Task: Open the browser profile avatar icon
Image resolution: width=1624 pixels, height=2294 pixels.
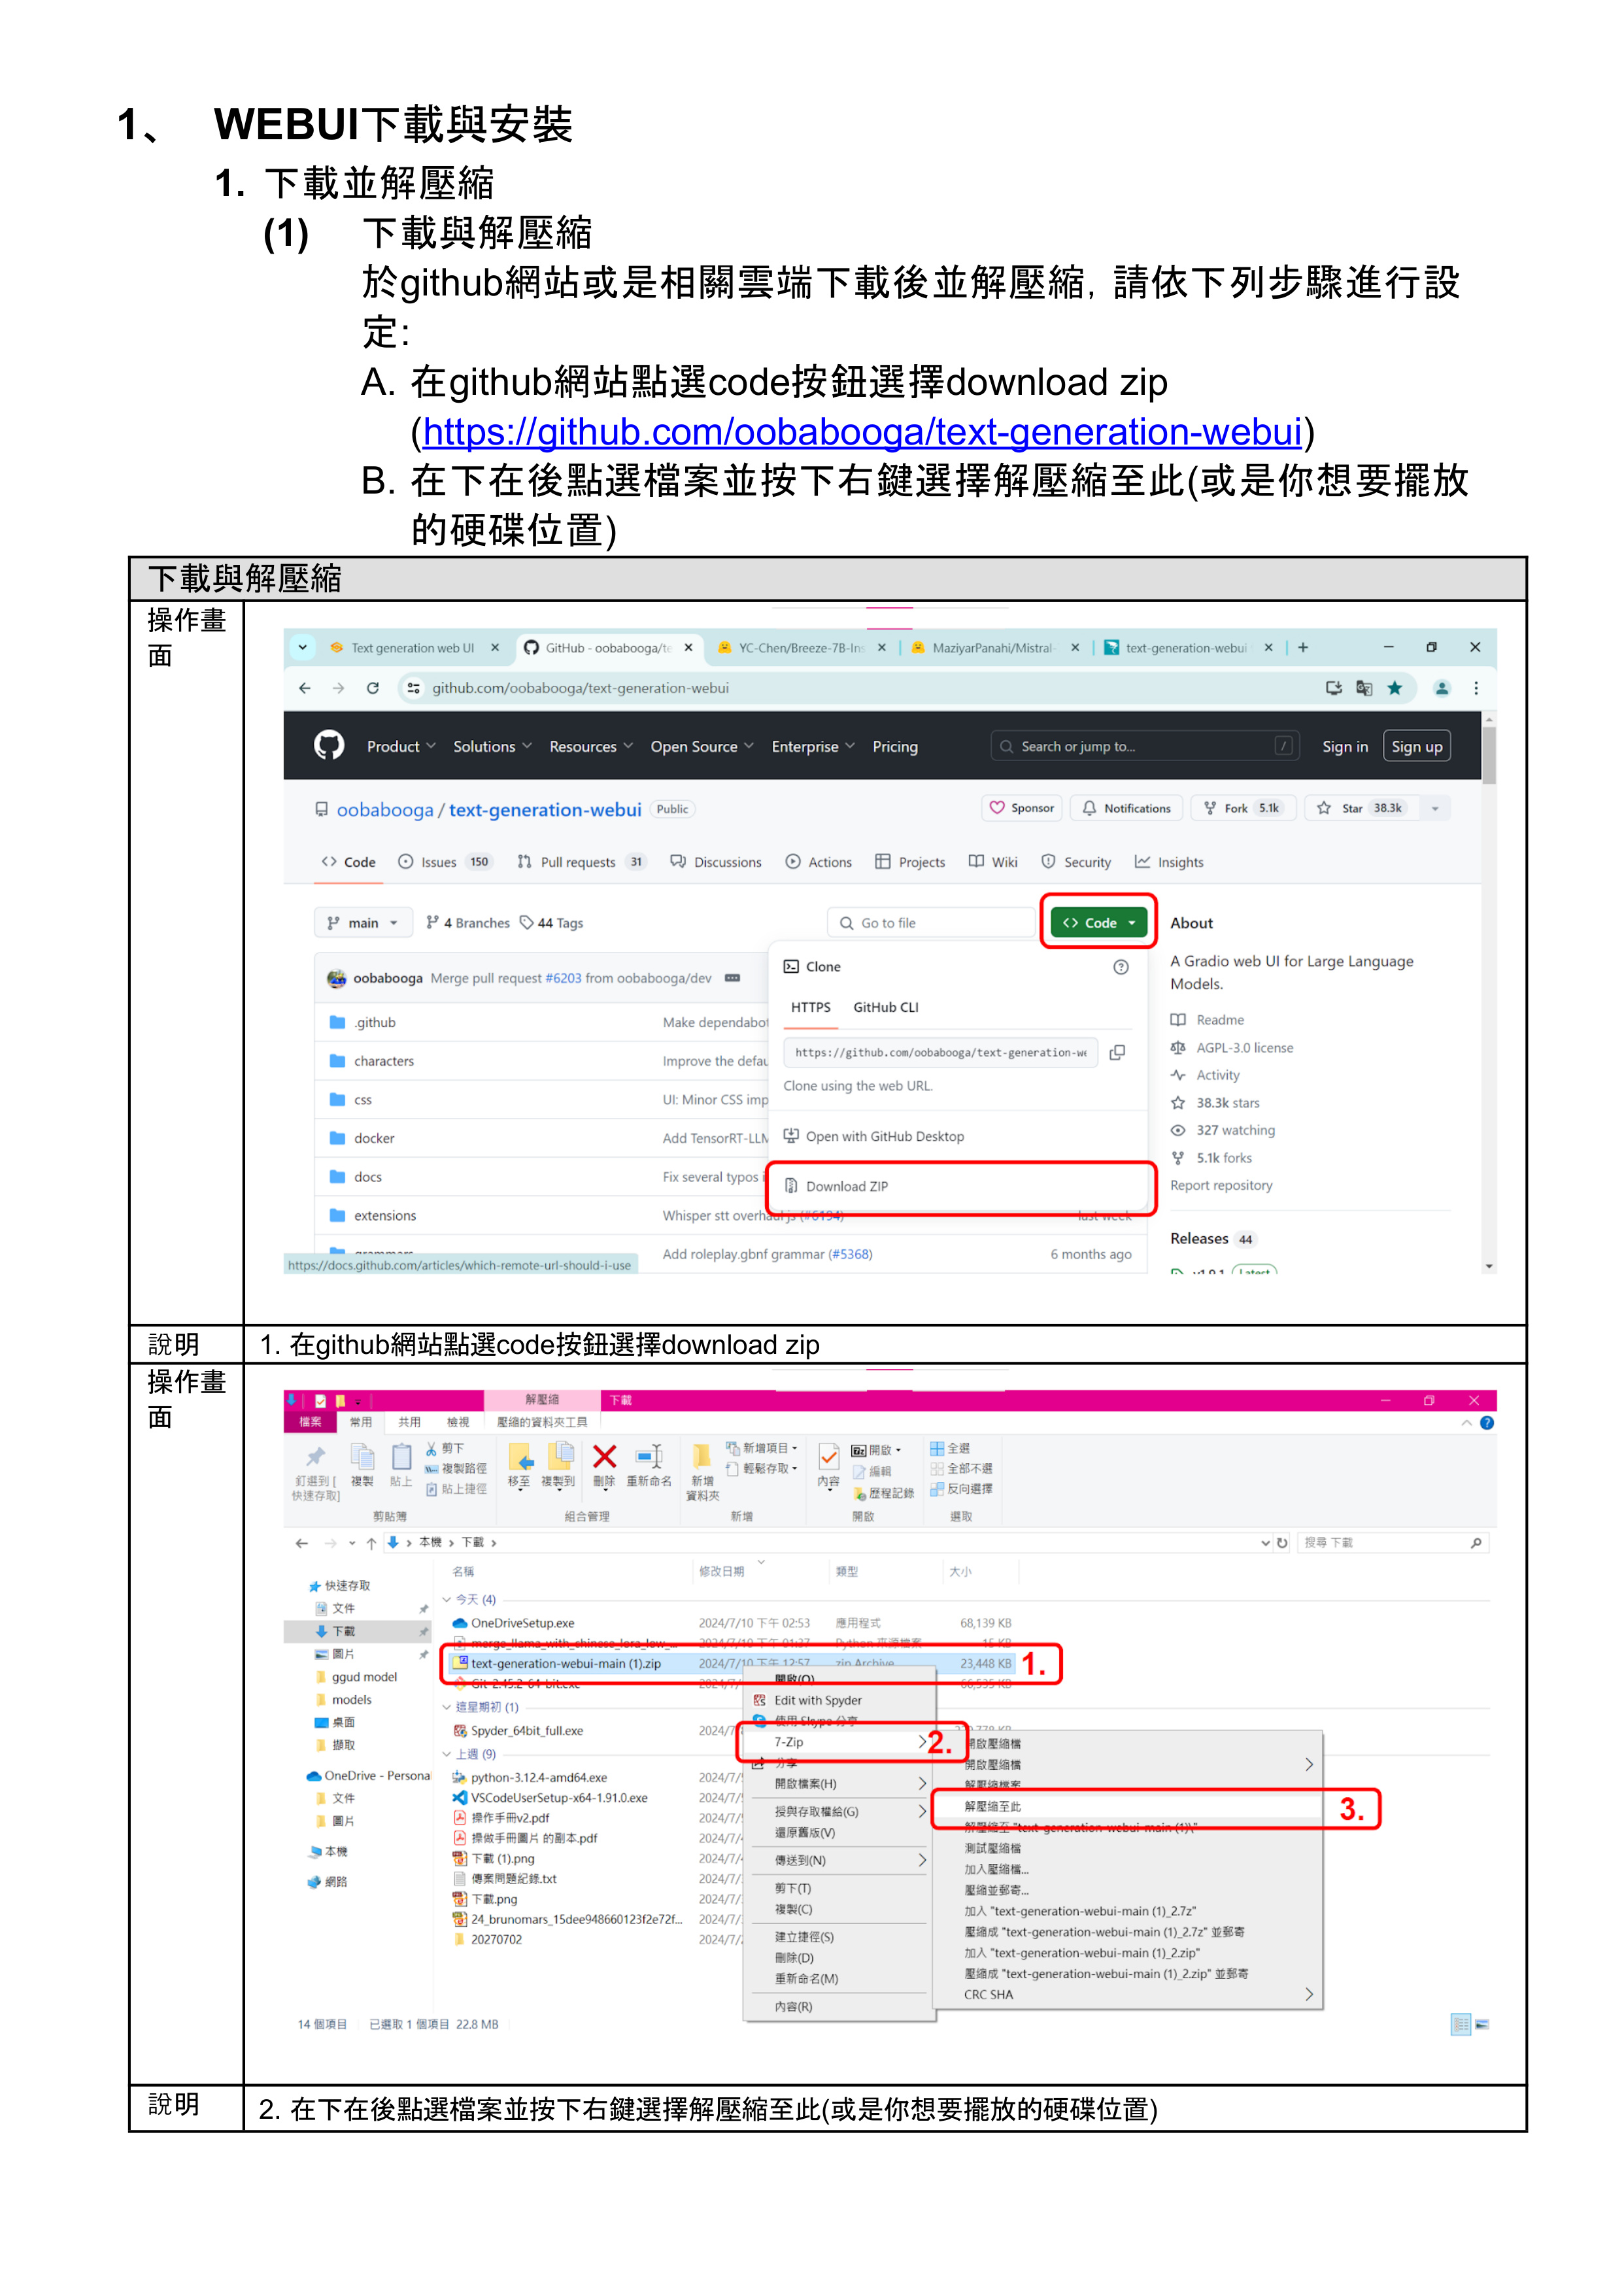Action: click(x=1442, y=688)
